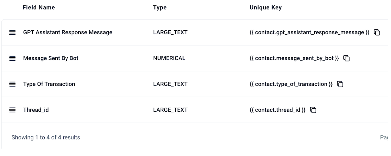Open the GPT Assistant Response Message field
The height and width of the screenshot is (156, 391).
pyautogui.click(x=68, y=32)
